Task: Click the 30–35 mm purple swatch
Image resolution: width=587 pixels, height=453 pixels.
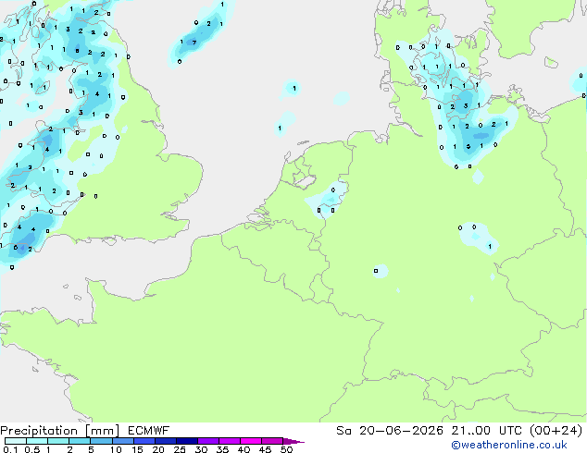Action: click(x=208, y=441)
